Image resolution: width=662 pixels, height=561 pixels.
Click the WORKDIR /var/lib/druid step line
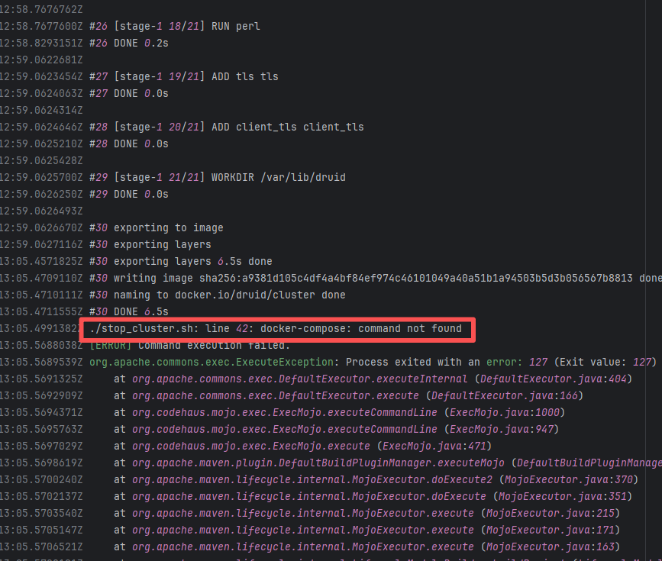point(217,178)
